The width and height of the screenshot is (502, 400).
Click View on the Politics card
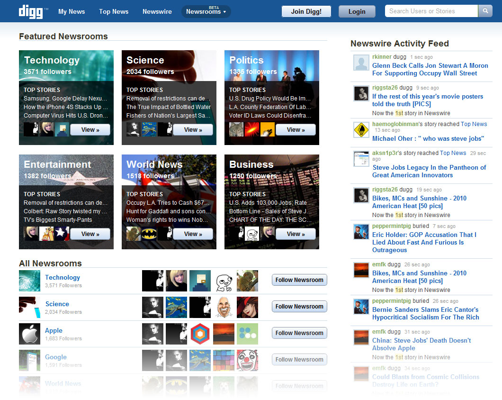coord(296,129)
